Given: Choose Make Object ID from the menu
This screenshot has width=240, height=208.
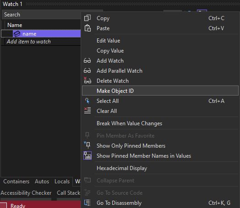Looking at the screenshot, I should click(x=160, y=91).
